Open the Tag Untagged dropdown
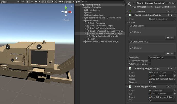This screenshot has height=104, width=177. [145, 7]
